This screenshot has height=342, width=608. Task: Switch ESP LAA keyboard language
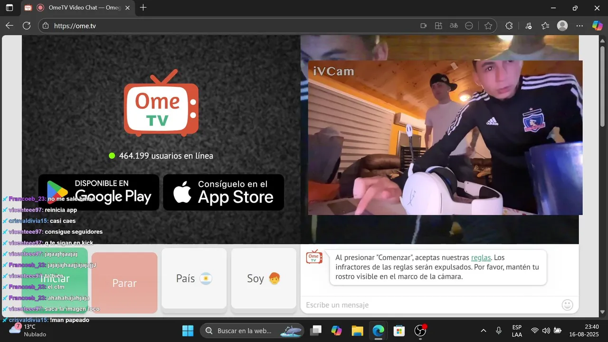point(517,331)
